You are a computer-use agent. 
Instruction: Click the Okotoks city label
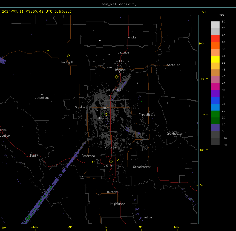(113, 192)
